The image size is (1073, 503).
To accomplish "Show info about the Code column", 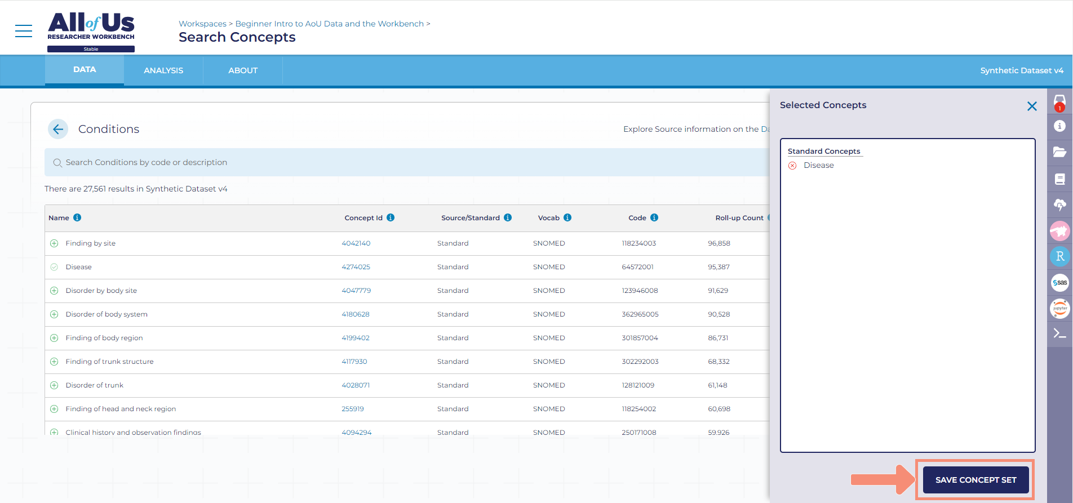I will click(654, 217).
